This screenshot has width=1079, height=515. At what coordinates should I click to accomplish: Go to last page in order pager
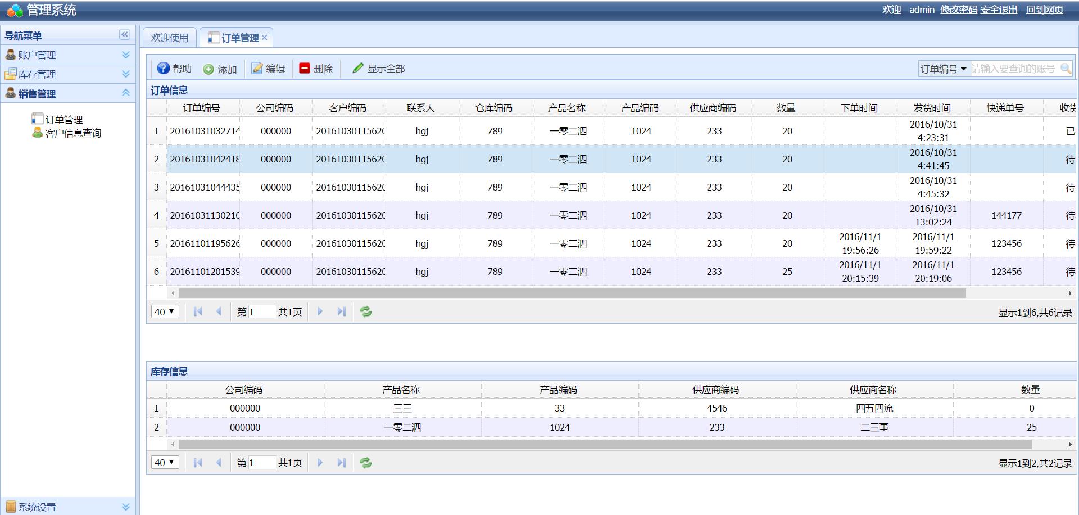click(x=341, y=311)
